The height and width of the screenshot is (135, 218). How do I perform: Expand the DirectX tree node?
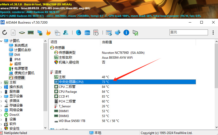1,115
